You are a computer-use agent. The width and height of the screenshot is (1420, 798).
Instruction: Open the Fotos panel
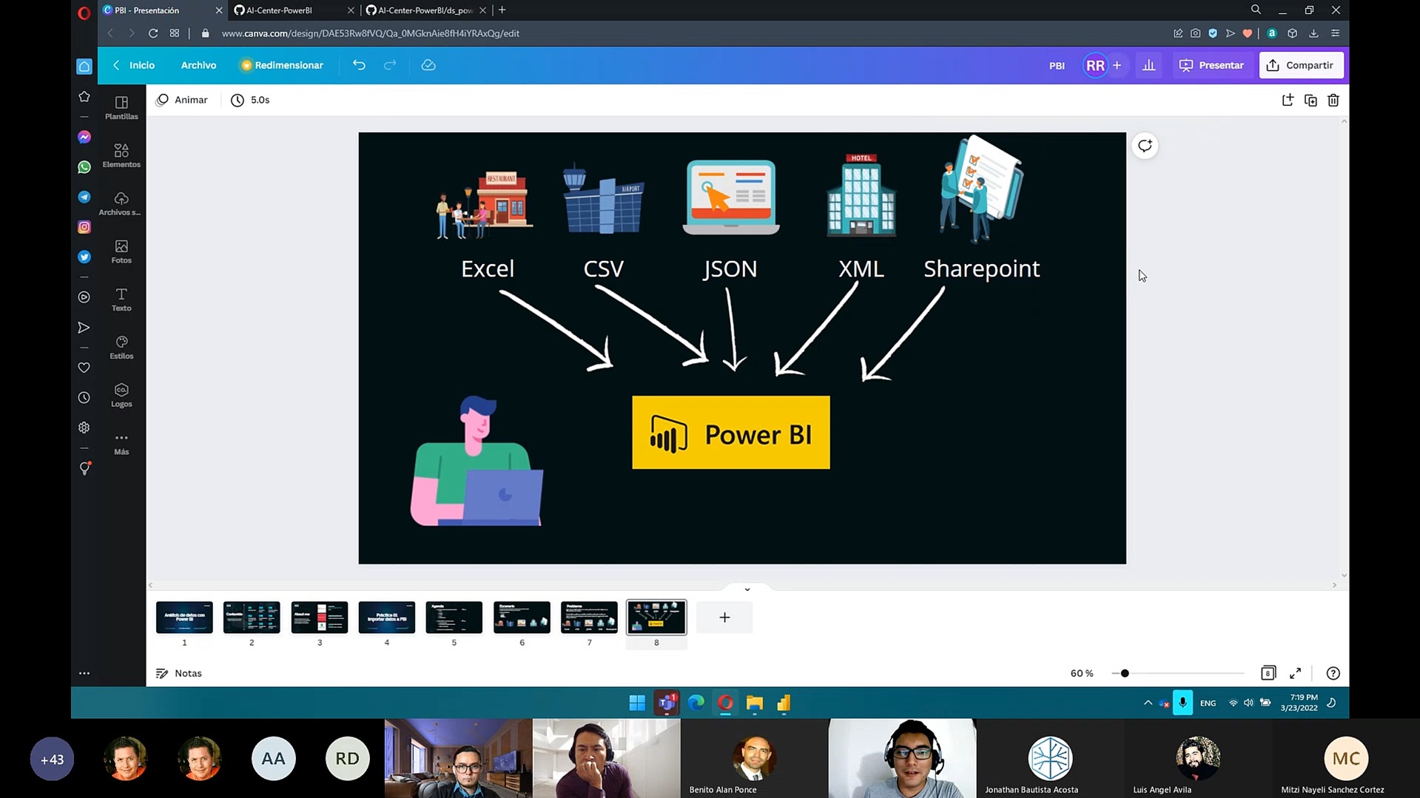tap(121, 251)
